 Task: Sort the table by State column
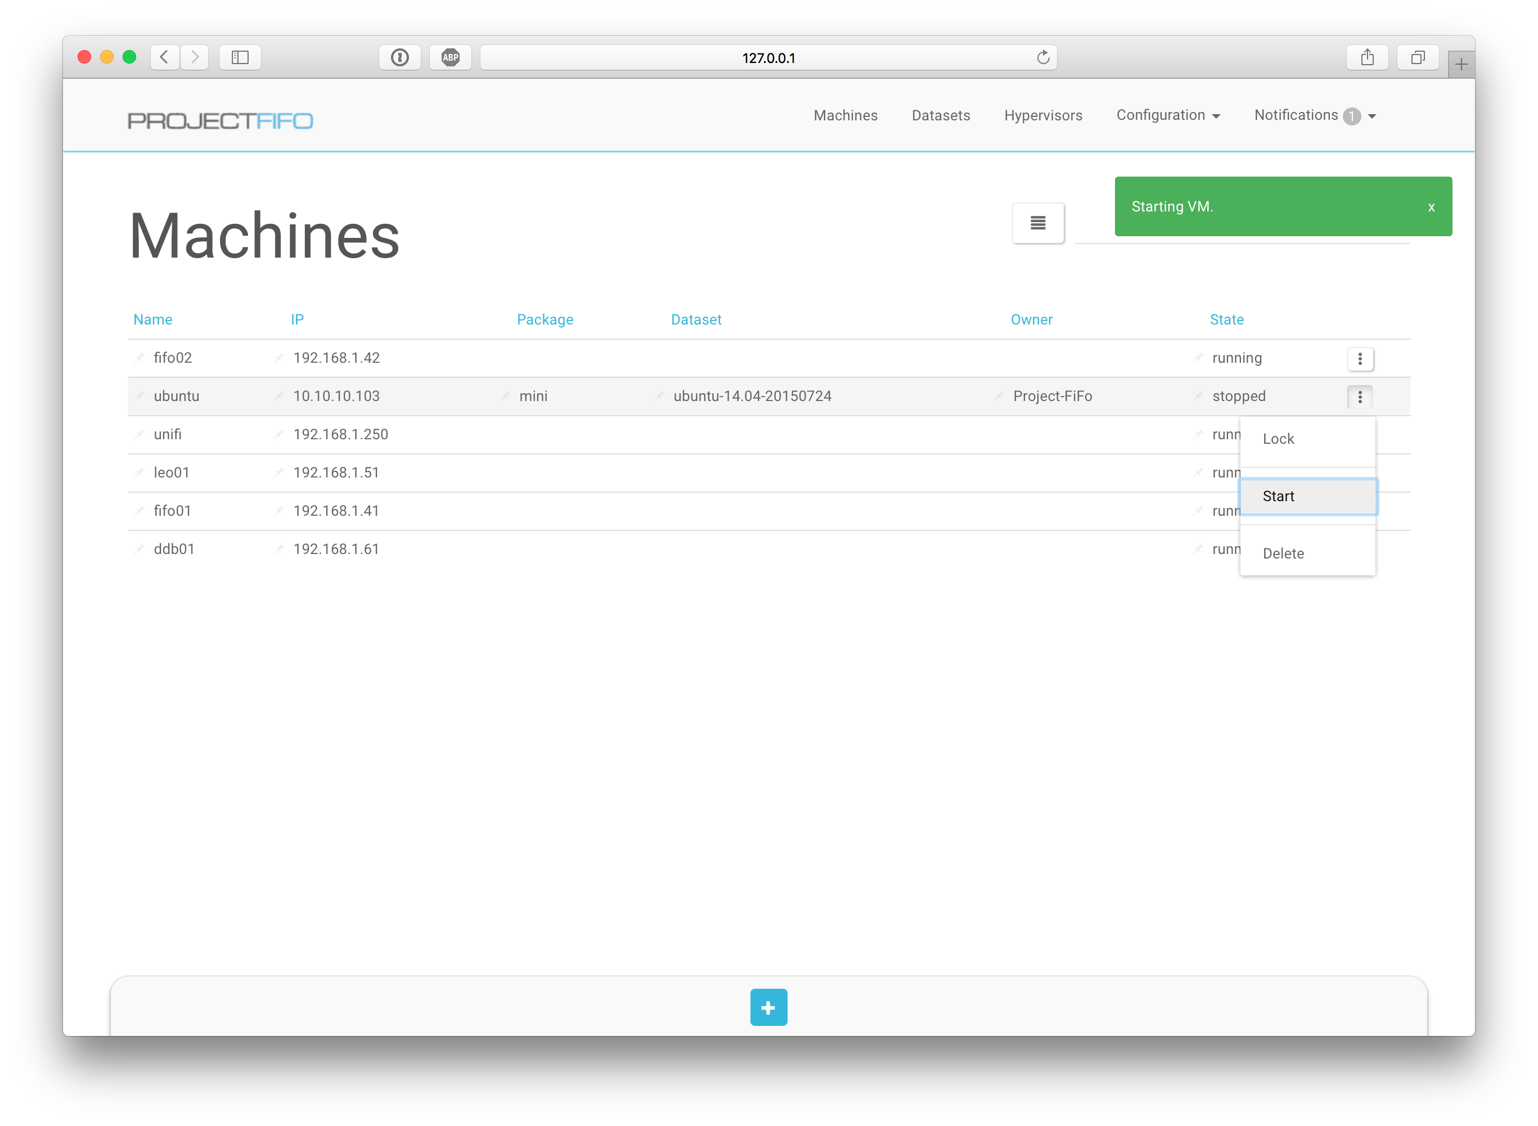[1226, 319]
